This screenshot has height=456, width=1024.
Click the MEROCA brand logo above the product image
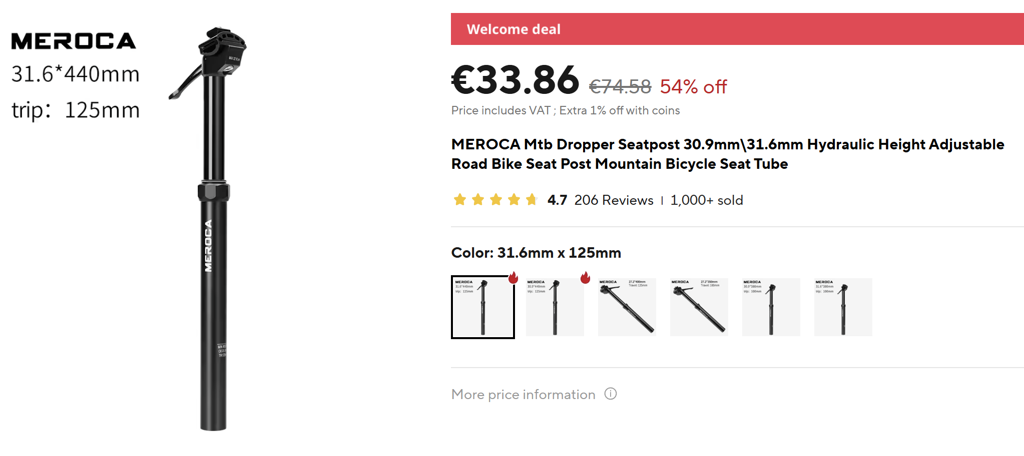74,41
